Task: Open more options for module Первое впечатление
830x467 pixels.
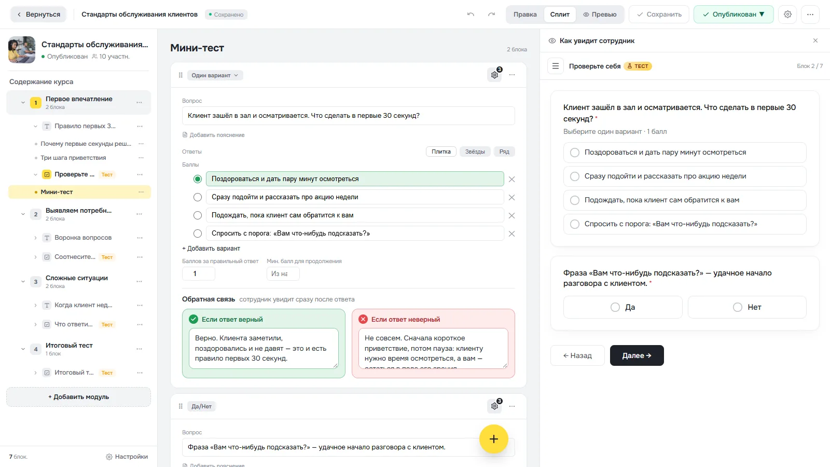Action: click(139, 103)
